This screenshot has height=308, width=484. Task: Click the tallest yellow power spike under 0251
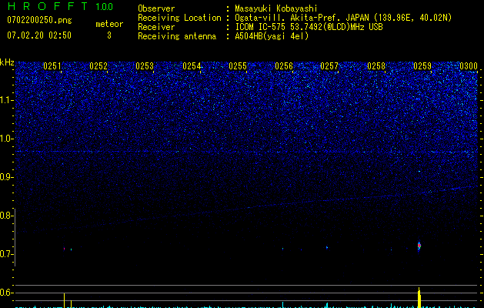pyautogui.click(x=64, y=300)
